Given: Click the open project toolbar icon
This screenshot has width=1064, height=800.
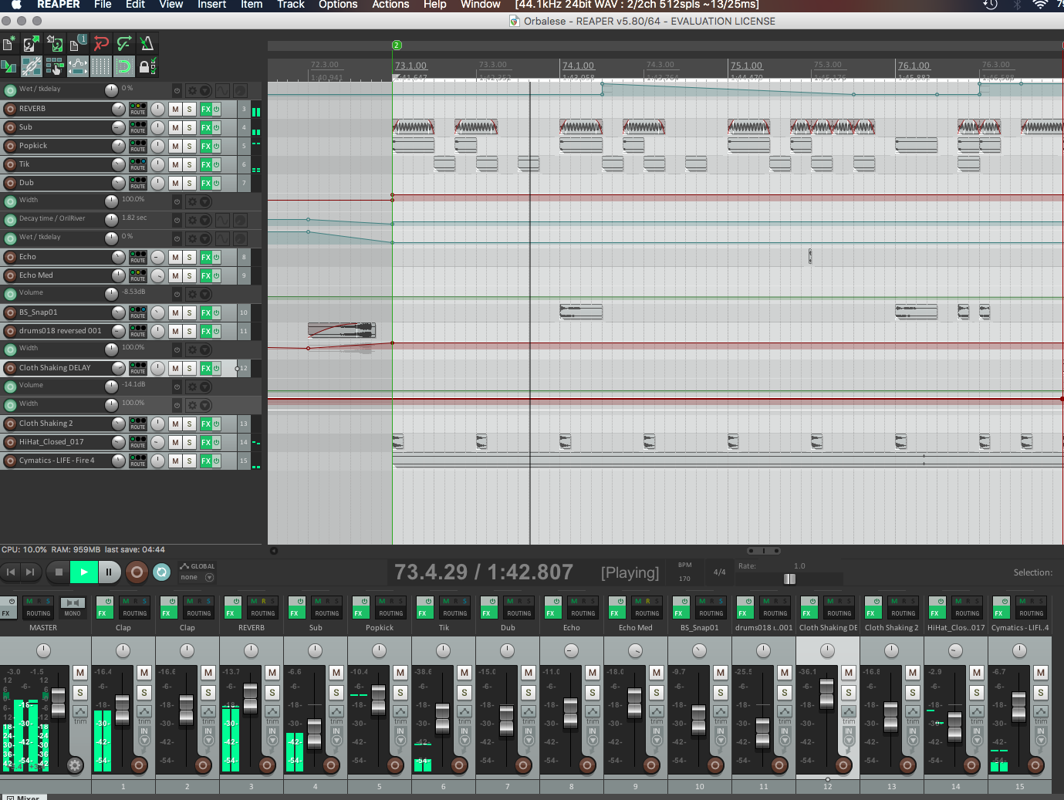Looking at the screenshot, I should pos(32,44).
